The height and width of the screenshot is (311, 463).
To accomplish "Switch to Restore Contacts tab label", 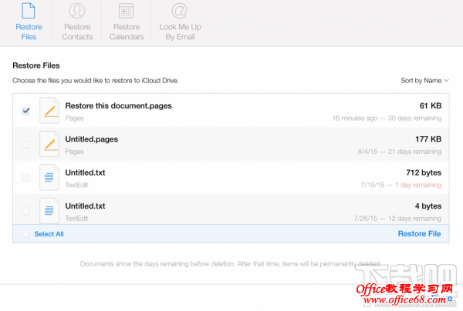I will click(77, 32).
